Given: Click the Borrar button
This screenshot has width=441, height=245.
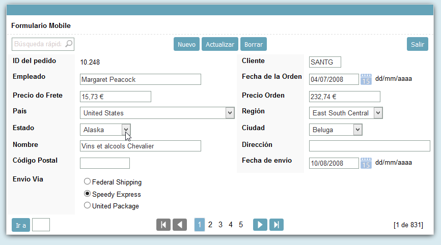Looking at the screenshot, I should click(x=254, y=44).
